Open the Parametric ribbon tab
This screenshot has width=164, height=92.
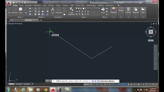tap(37, 5)
